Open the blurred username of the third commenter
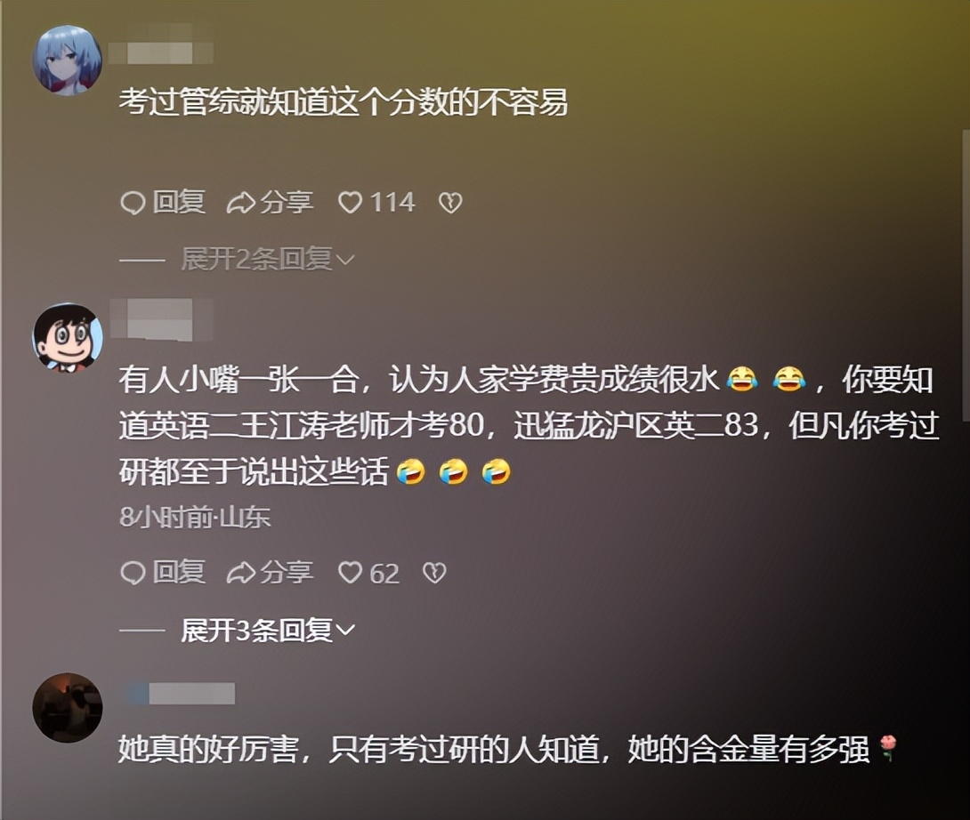970x820 pixels. [x=180, y=693]
